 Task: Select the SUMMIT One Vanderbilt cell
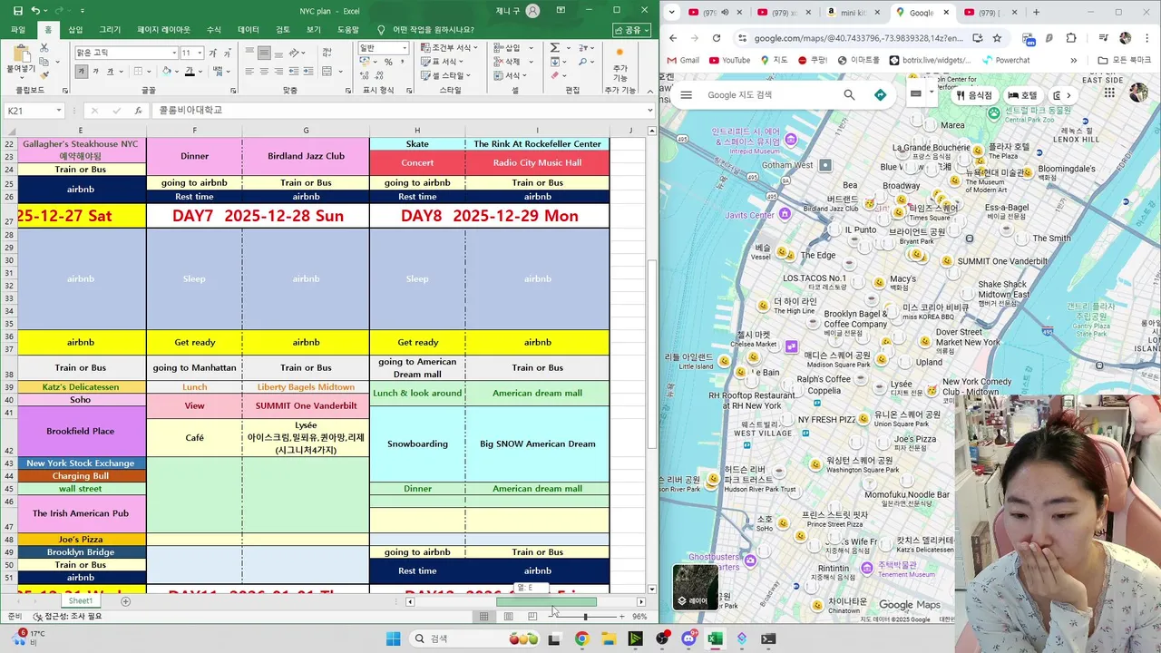coord(306,405)
